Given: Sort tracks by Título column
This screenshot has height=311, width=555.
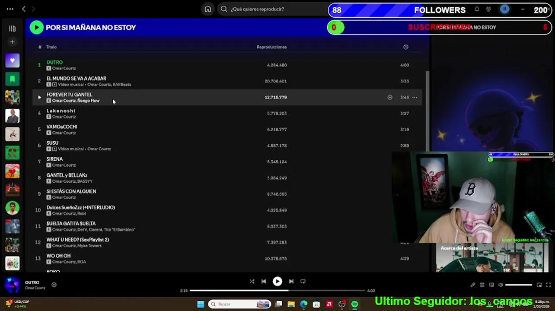Looking at the screenshot, I should 51,47.
